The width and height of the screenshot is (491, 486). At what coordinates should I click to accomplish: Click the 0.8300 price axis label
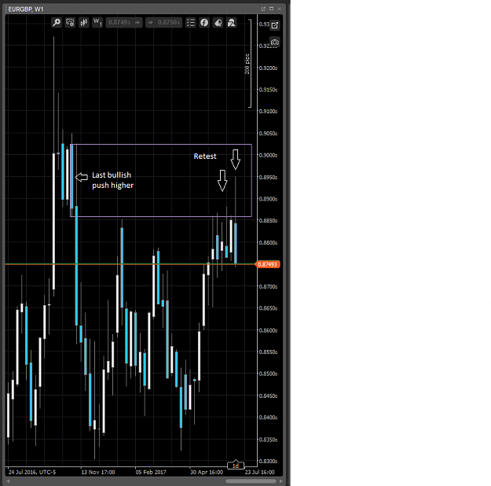(268, 462)
